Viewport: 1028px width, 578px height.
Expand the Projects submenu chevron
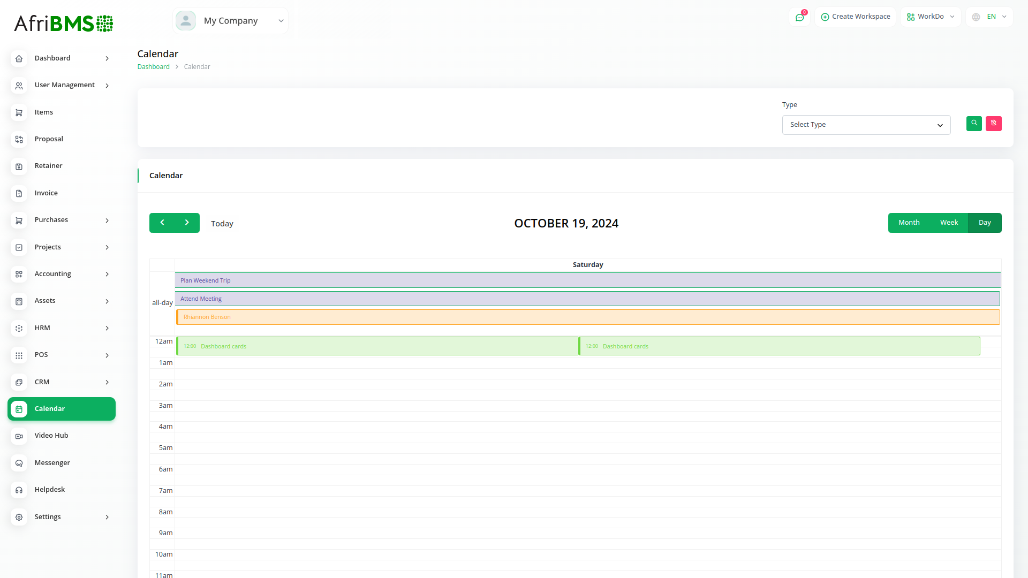click(x=107, y=247)
